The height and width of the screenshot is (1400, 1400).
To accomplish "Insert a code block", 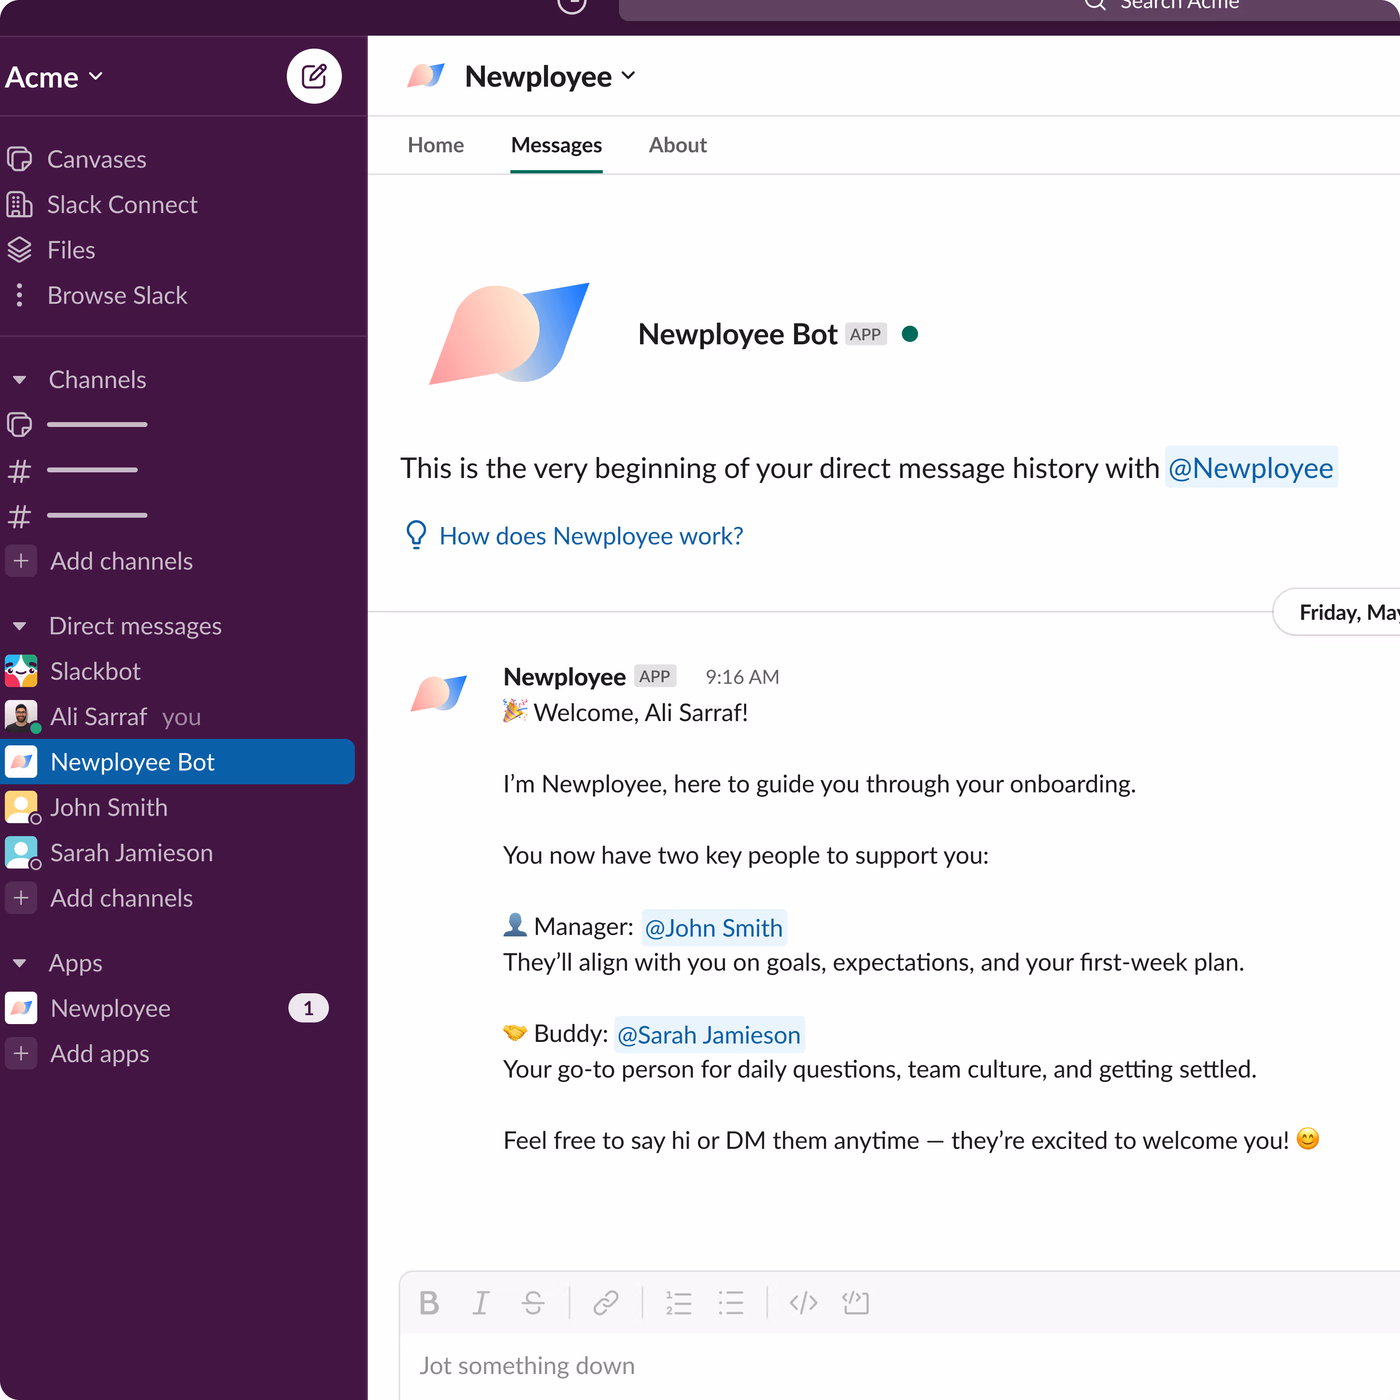I will click(855, 1303).
